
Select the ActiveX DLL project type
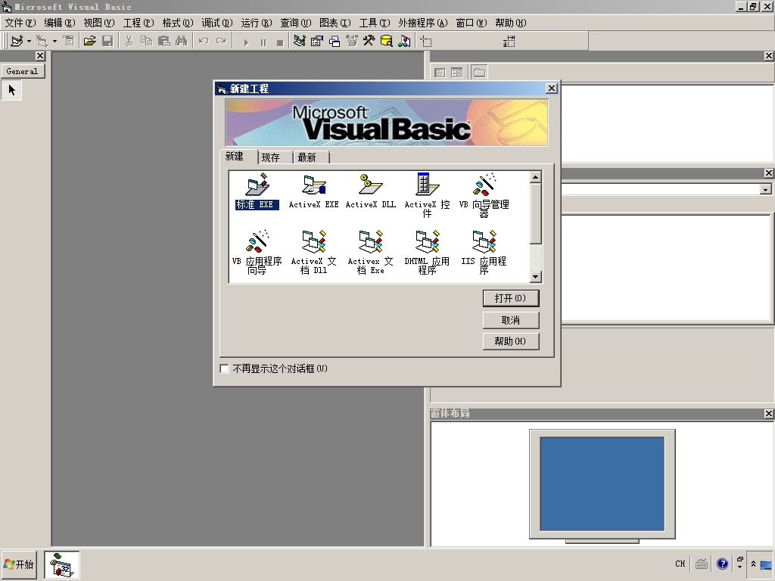[371, 185]
